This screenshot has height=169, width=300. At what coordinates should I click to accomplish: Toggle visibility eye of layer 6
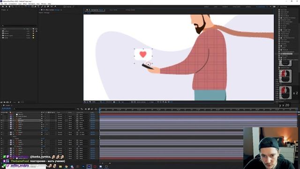click(x=1, y=124)
